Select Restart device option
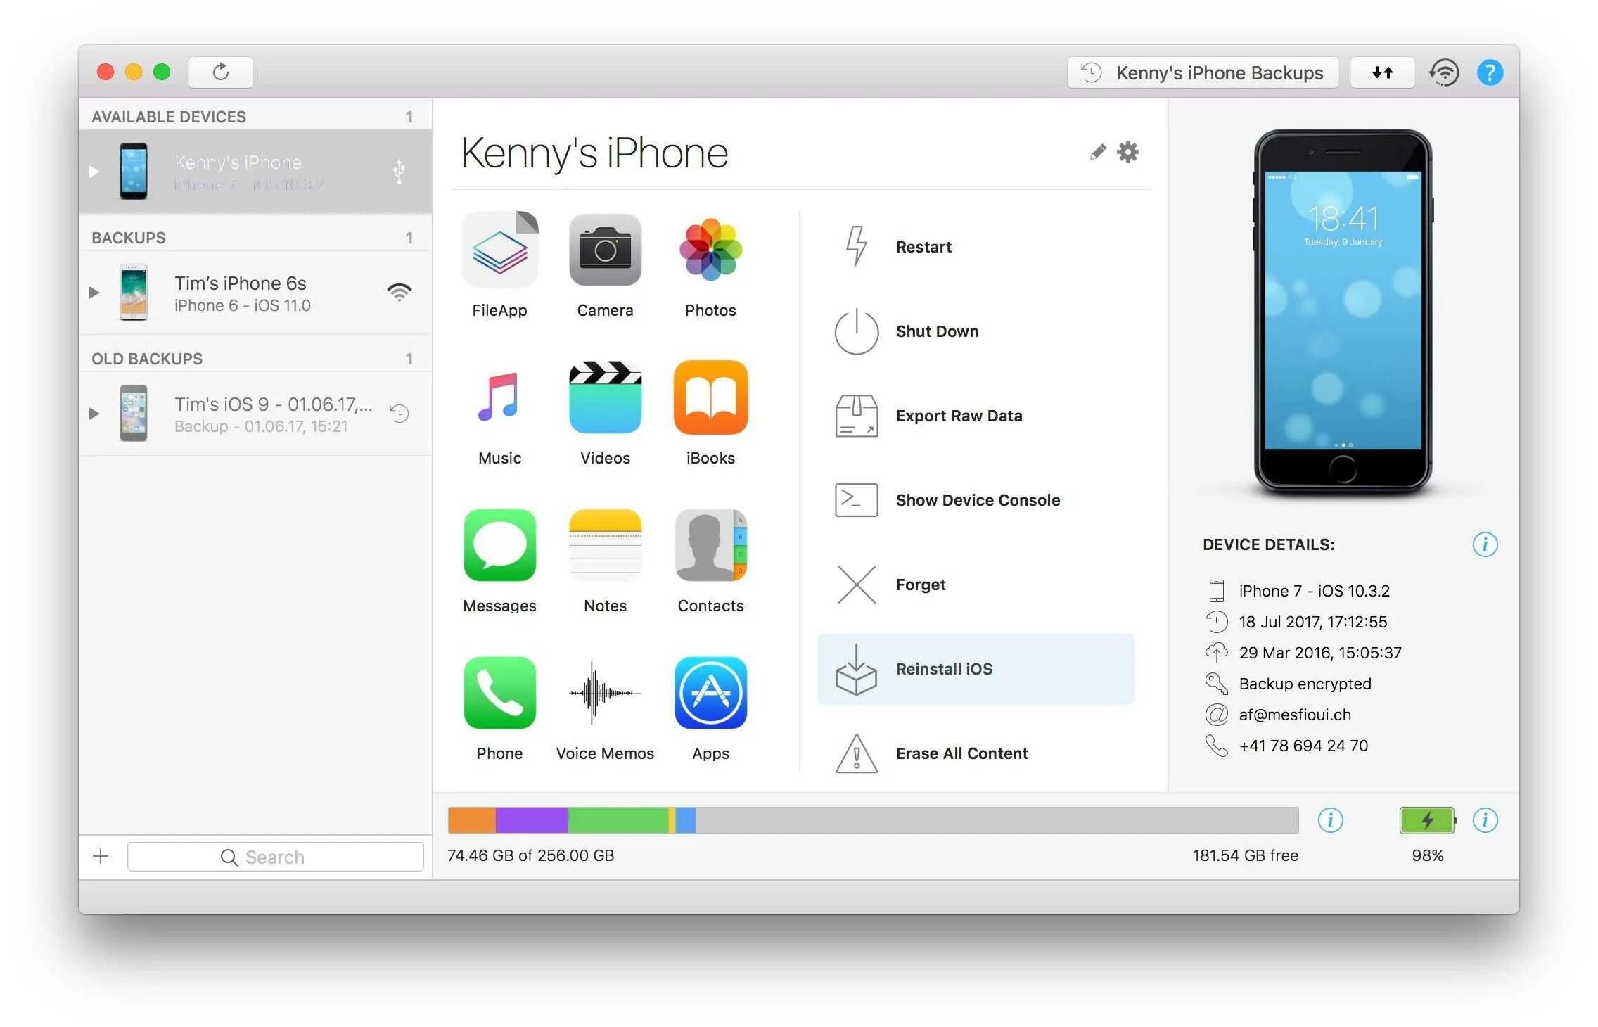 [923, 245]
